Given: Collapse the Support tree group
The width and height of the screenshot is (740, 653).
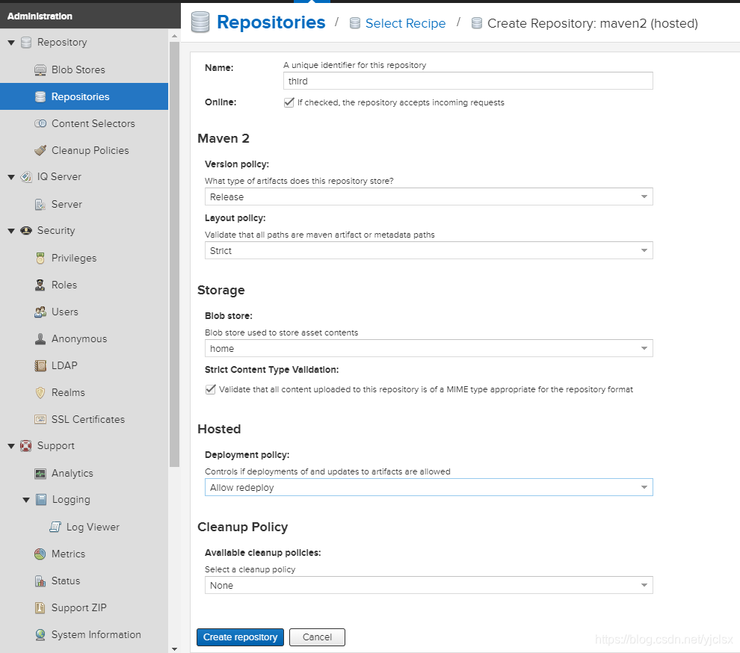Looking at the screenshot, I should pos(11,446).
